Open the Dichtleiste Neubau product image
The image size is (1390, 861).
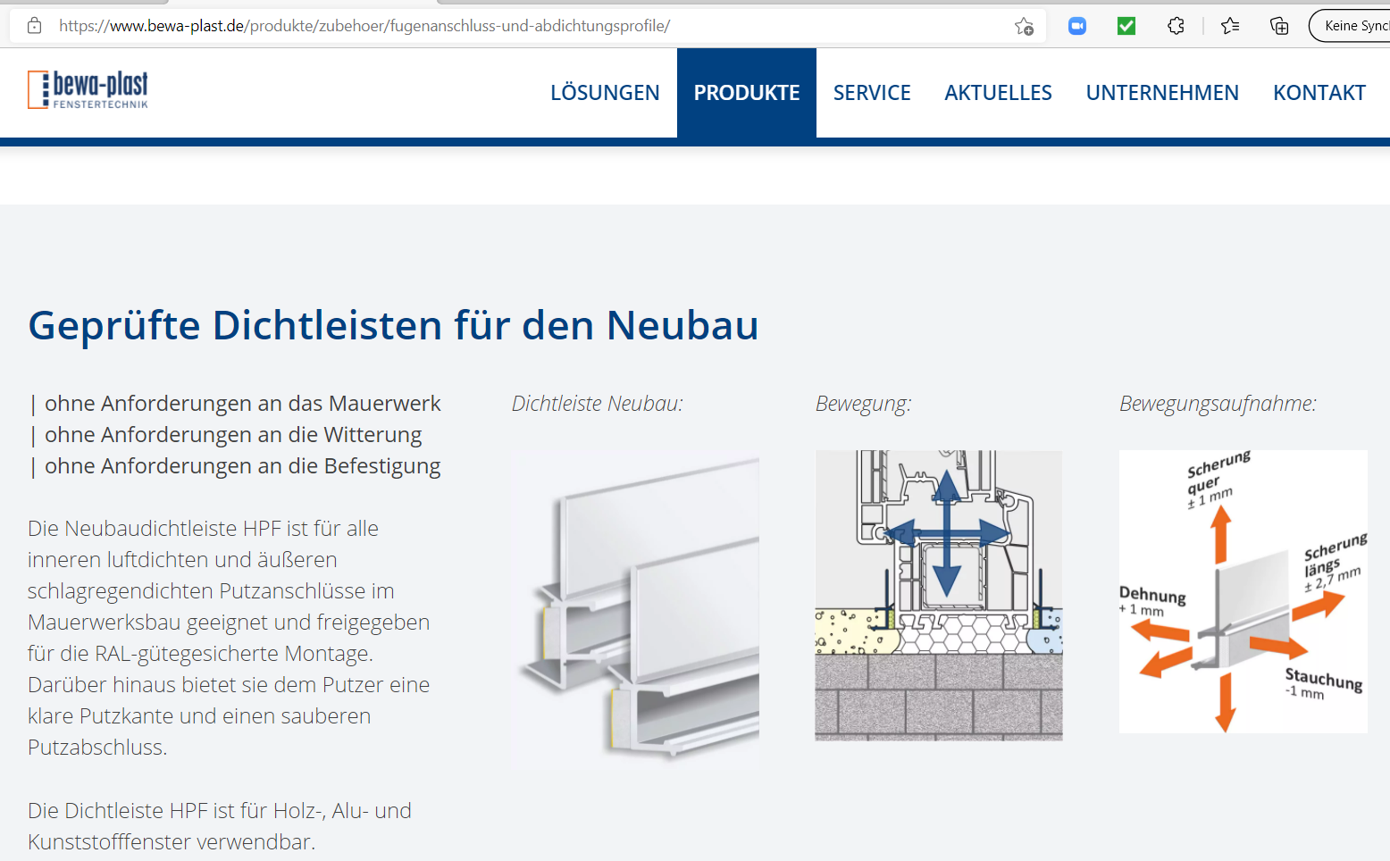[635, 610]
